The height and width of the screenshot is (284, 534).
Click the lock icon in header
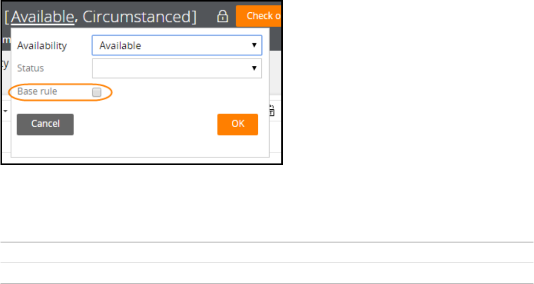222,16
